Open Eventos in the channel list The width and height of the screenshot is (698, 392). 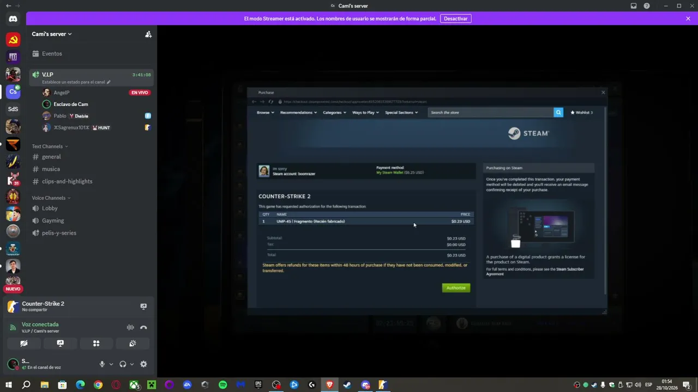(x=52, y=53)
